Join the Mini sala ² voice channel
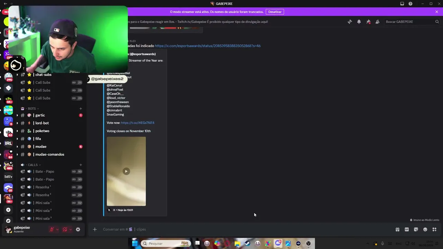This screenshot has width=443, height=249. (x=52, y=211)
